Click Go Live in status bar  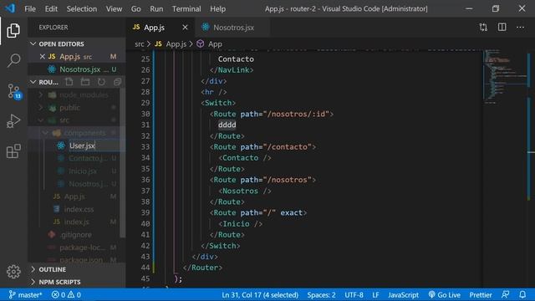point(445,294)
